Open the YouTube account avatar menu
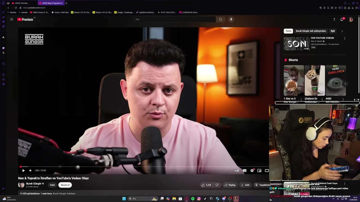Viewport: 360px width, 202px height. (351, 19)
